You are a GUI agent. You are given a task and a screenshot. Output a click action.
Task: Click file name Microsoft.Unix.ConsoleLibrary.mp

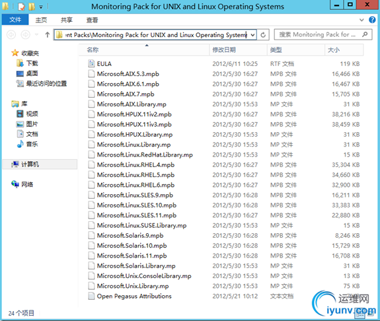tap(144, 276)
